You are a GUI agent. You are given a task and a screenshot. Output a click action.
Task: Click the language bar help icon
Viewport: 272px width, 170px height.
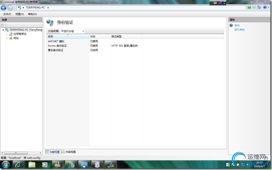point(220,3)
